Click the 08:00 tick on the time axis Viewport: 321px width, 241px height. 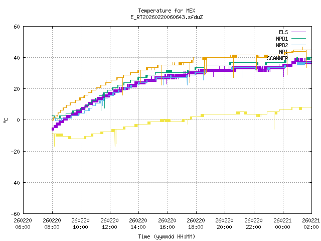coord(52,223)
